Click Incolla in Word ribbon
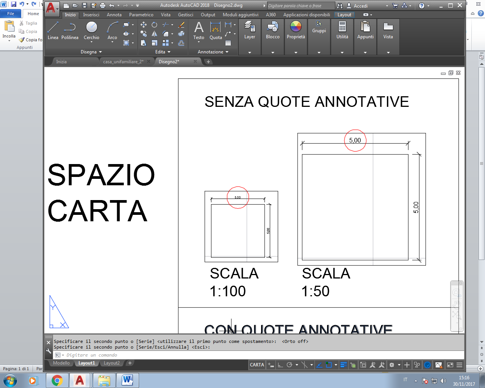 [x=9, y=30]
